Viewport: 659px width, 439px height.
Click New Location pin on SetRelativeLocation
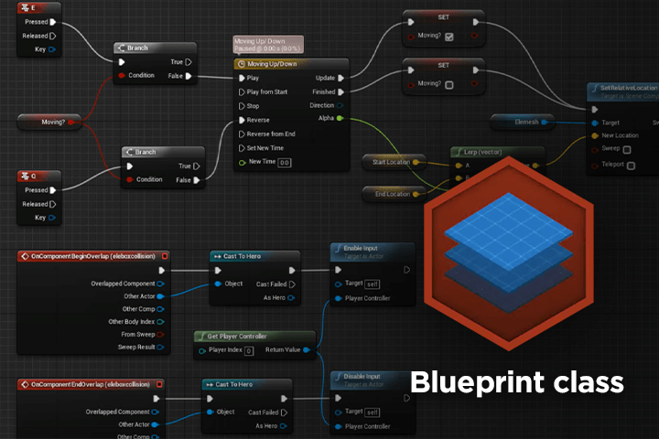click(x=595, y=135)
